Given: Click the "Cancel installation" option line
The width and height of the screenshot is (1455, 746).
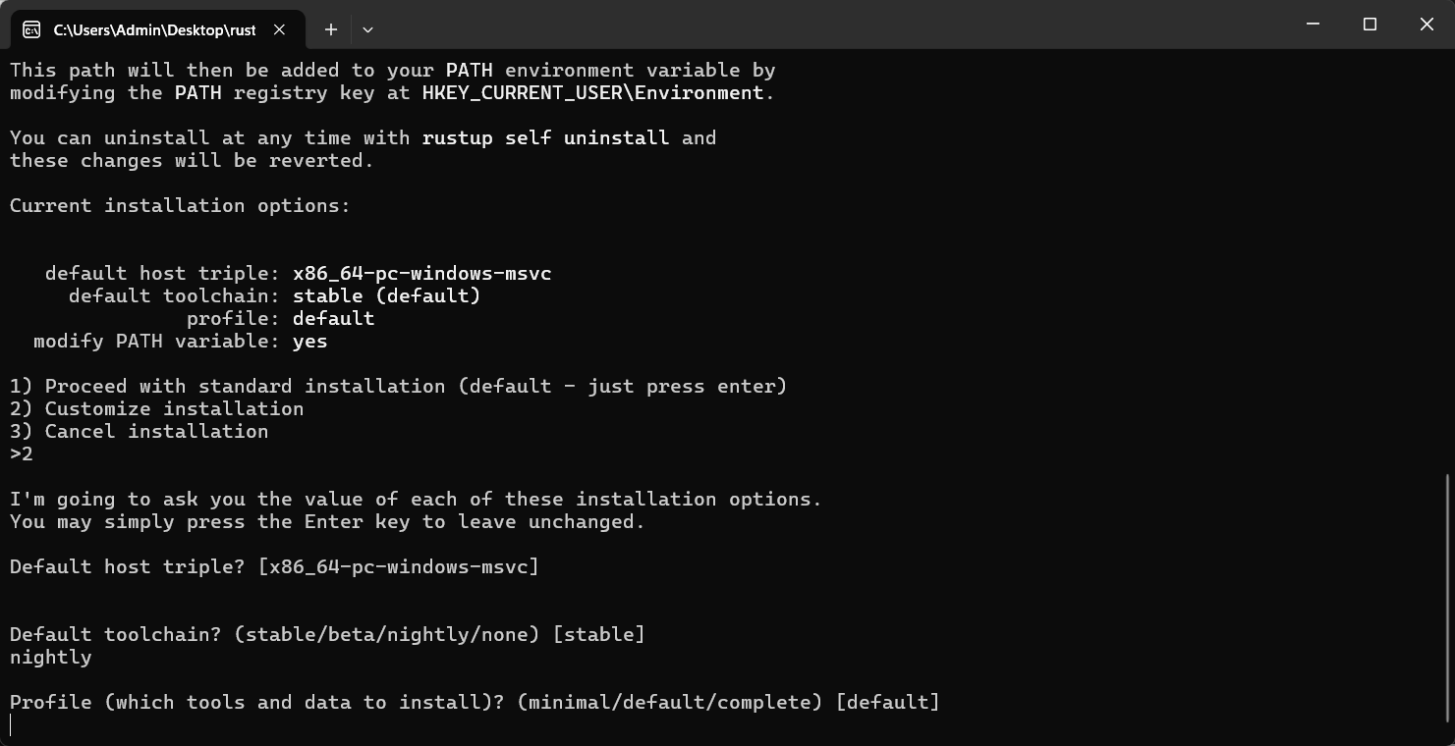Looking at the screenshot, I should click(140, 432).
